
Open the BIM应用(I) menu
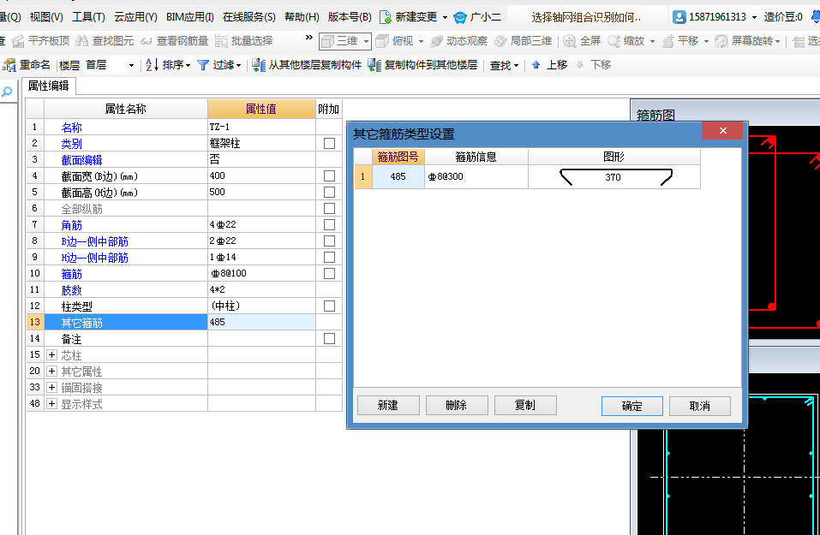190,17
